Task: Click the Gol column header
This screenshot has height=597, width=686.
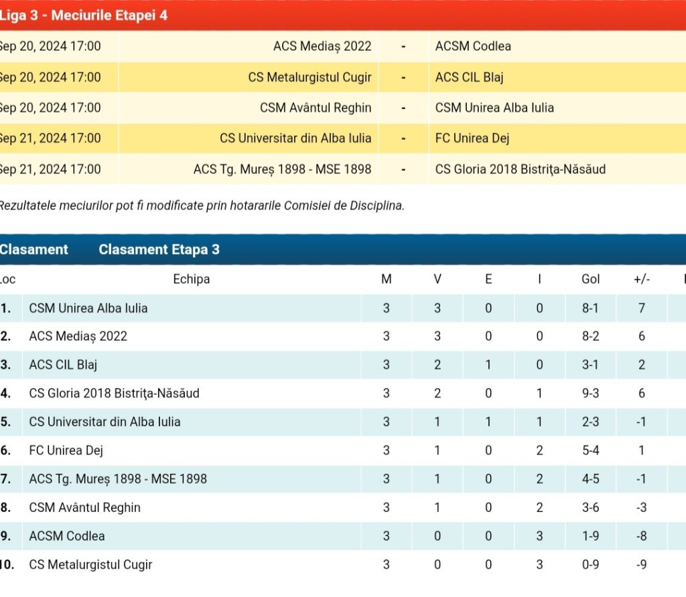Action: pyautogui.click(x=590, y=279)
